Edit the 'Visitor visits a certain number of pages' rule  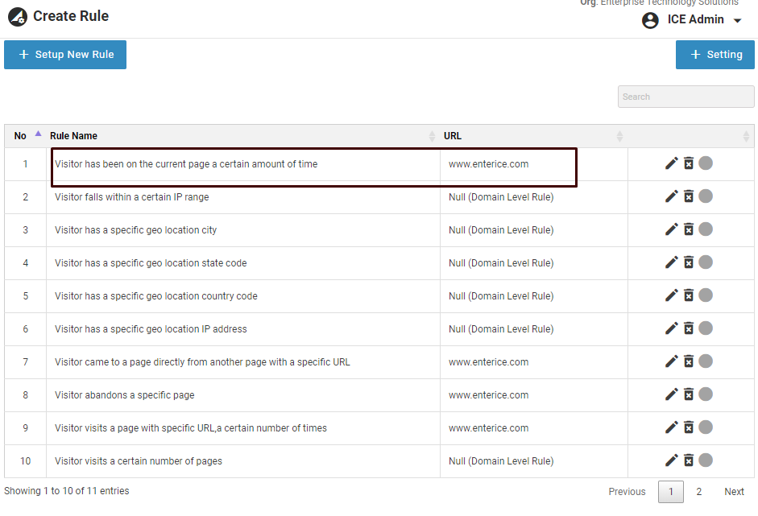[x=671, y=460]
